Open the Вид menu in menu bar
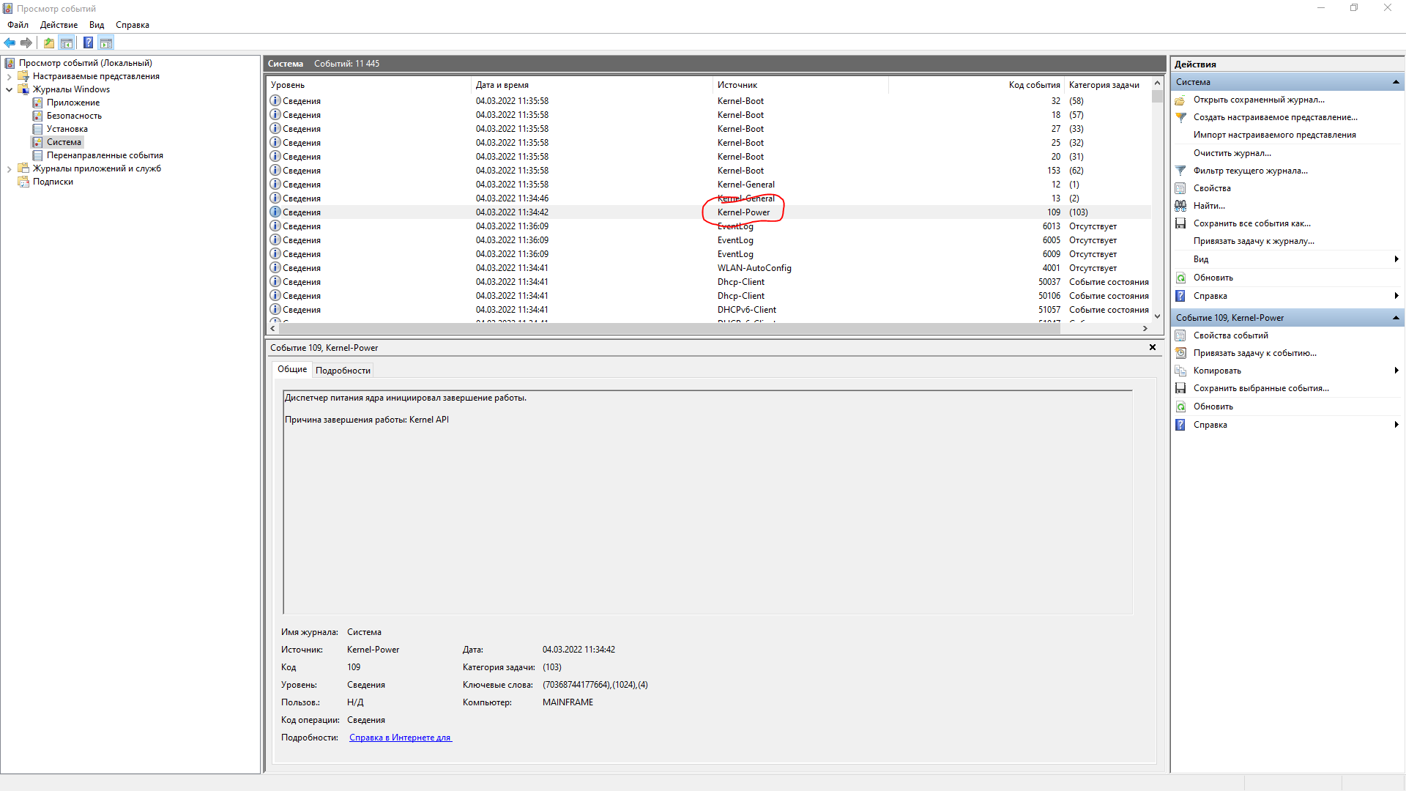The height and width of the screenshot is (791, 1406). pyautogui.click(x=97, y=25)
